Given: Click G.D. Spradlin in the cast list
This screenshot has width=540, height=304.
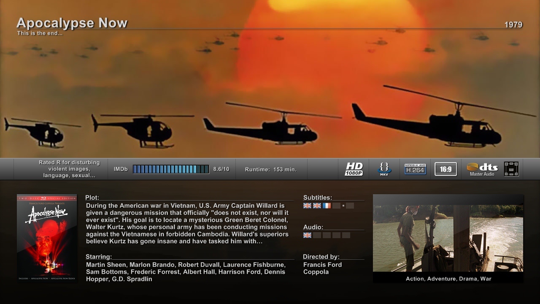Looking at the screenshot, I should (132, 279).
